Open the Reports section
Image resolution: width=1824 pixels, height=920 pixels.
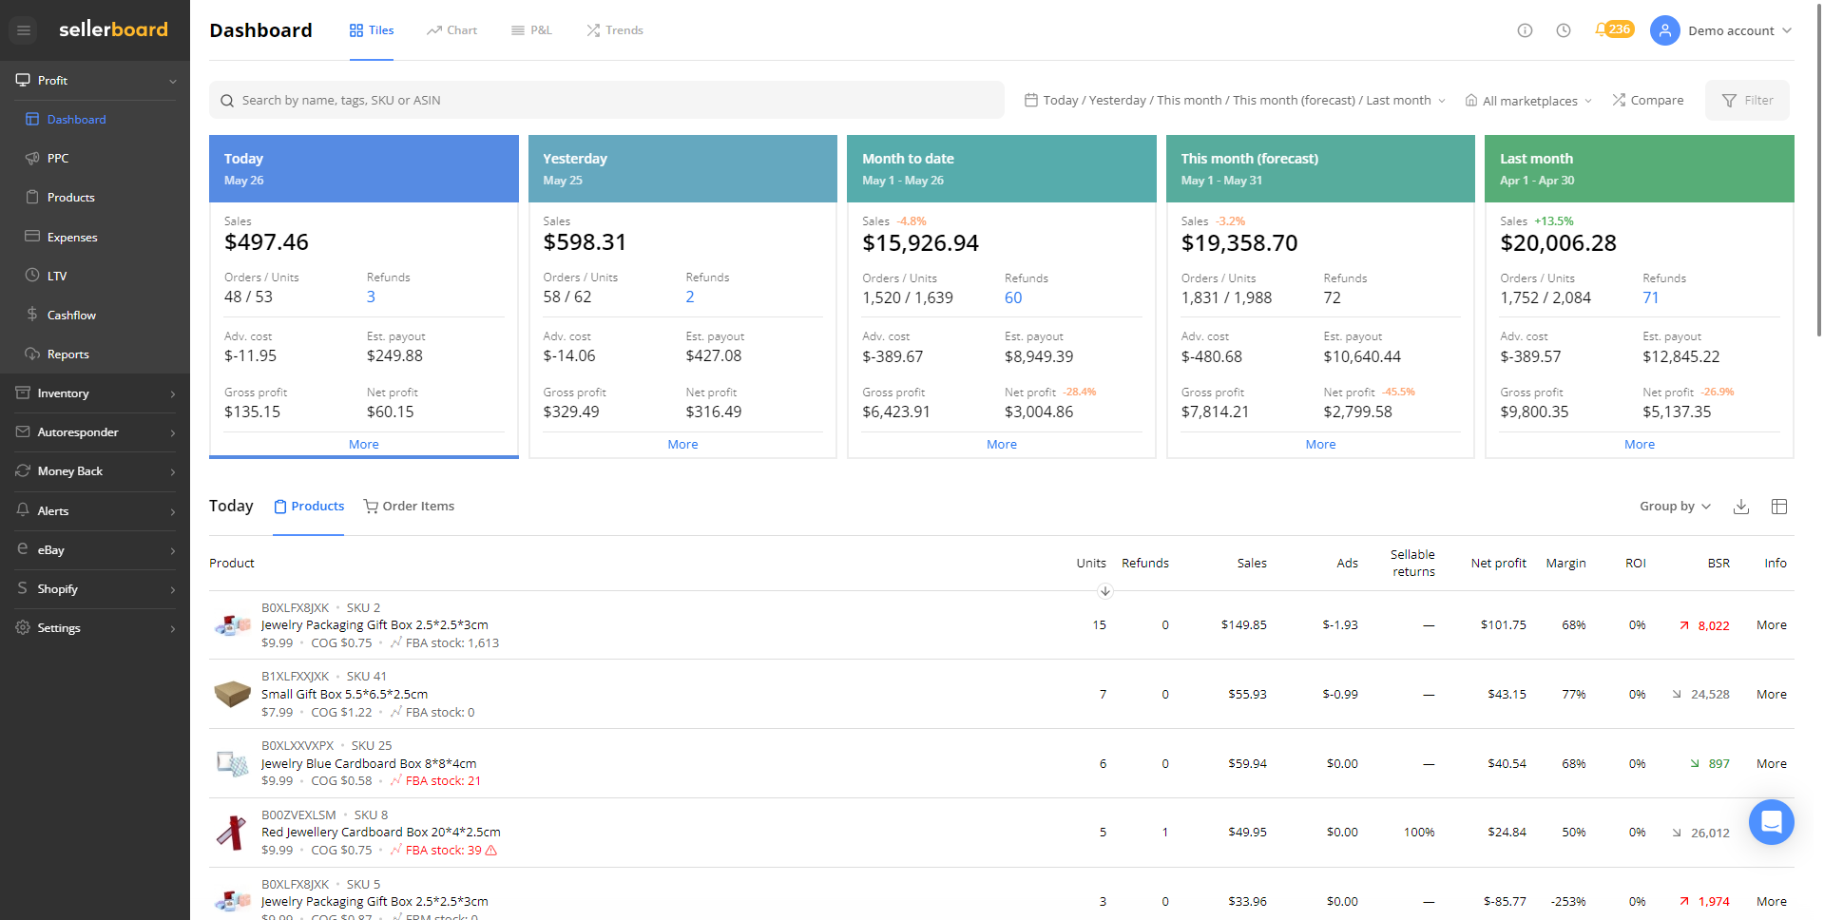(x=67, y=354)
